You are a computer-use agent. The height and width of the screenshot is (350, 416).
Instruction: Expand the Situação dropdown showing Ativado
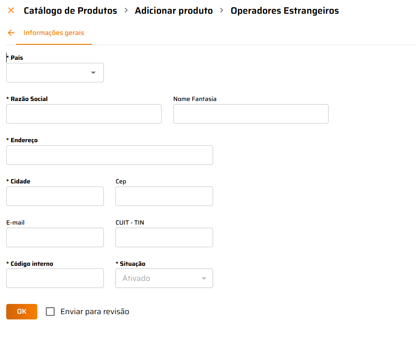click(x=204, y=278)
